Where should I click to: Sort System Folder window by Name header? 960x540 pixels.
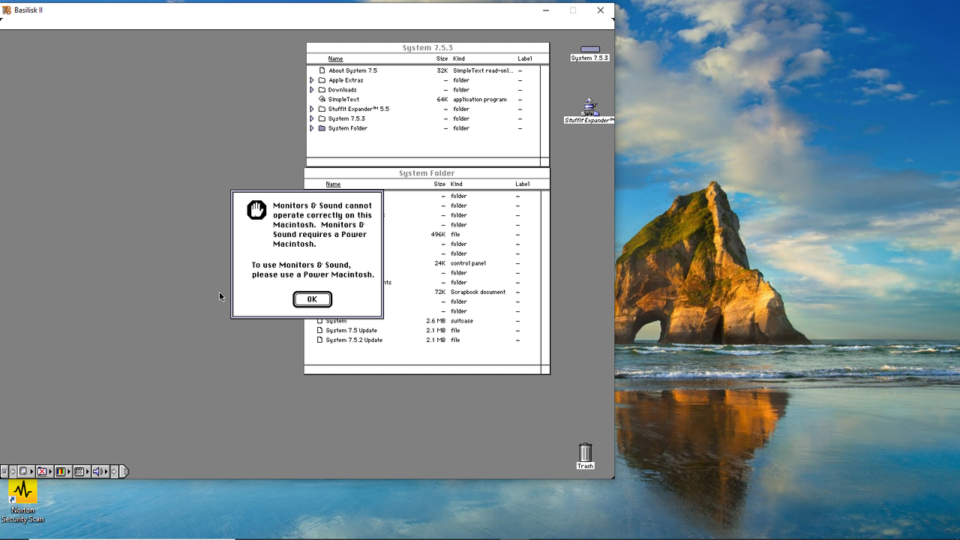pyautogui.click(x=333, y=184)
